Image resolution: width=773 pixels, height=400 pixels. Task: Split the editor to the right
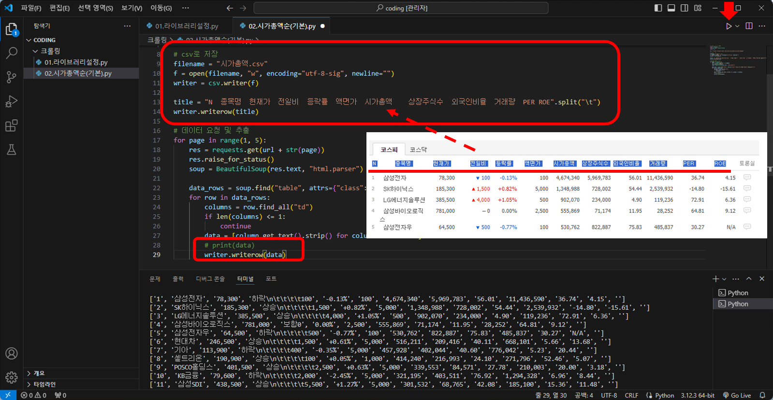pos(749,26)
